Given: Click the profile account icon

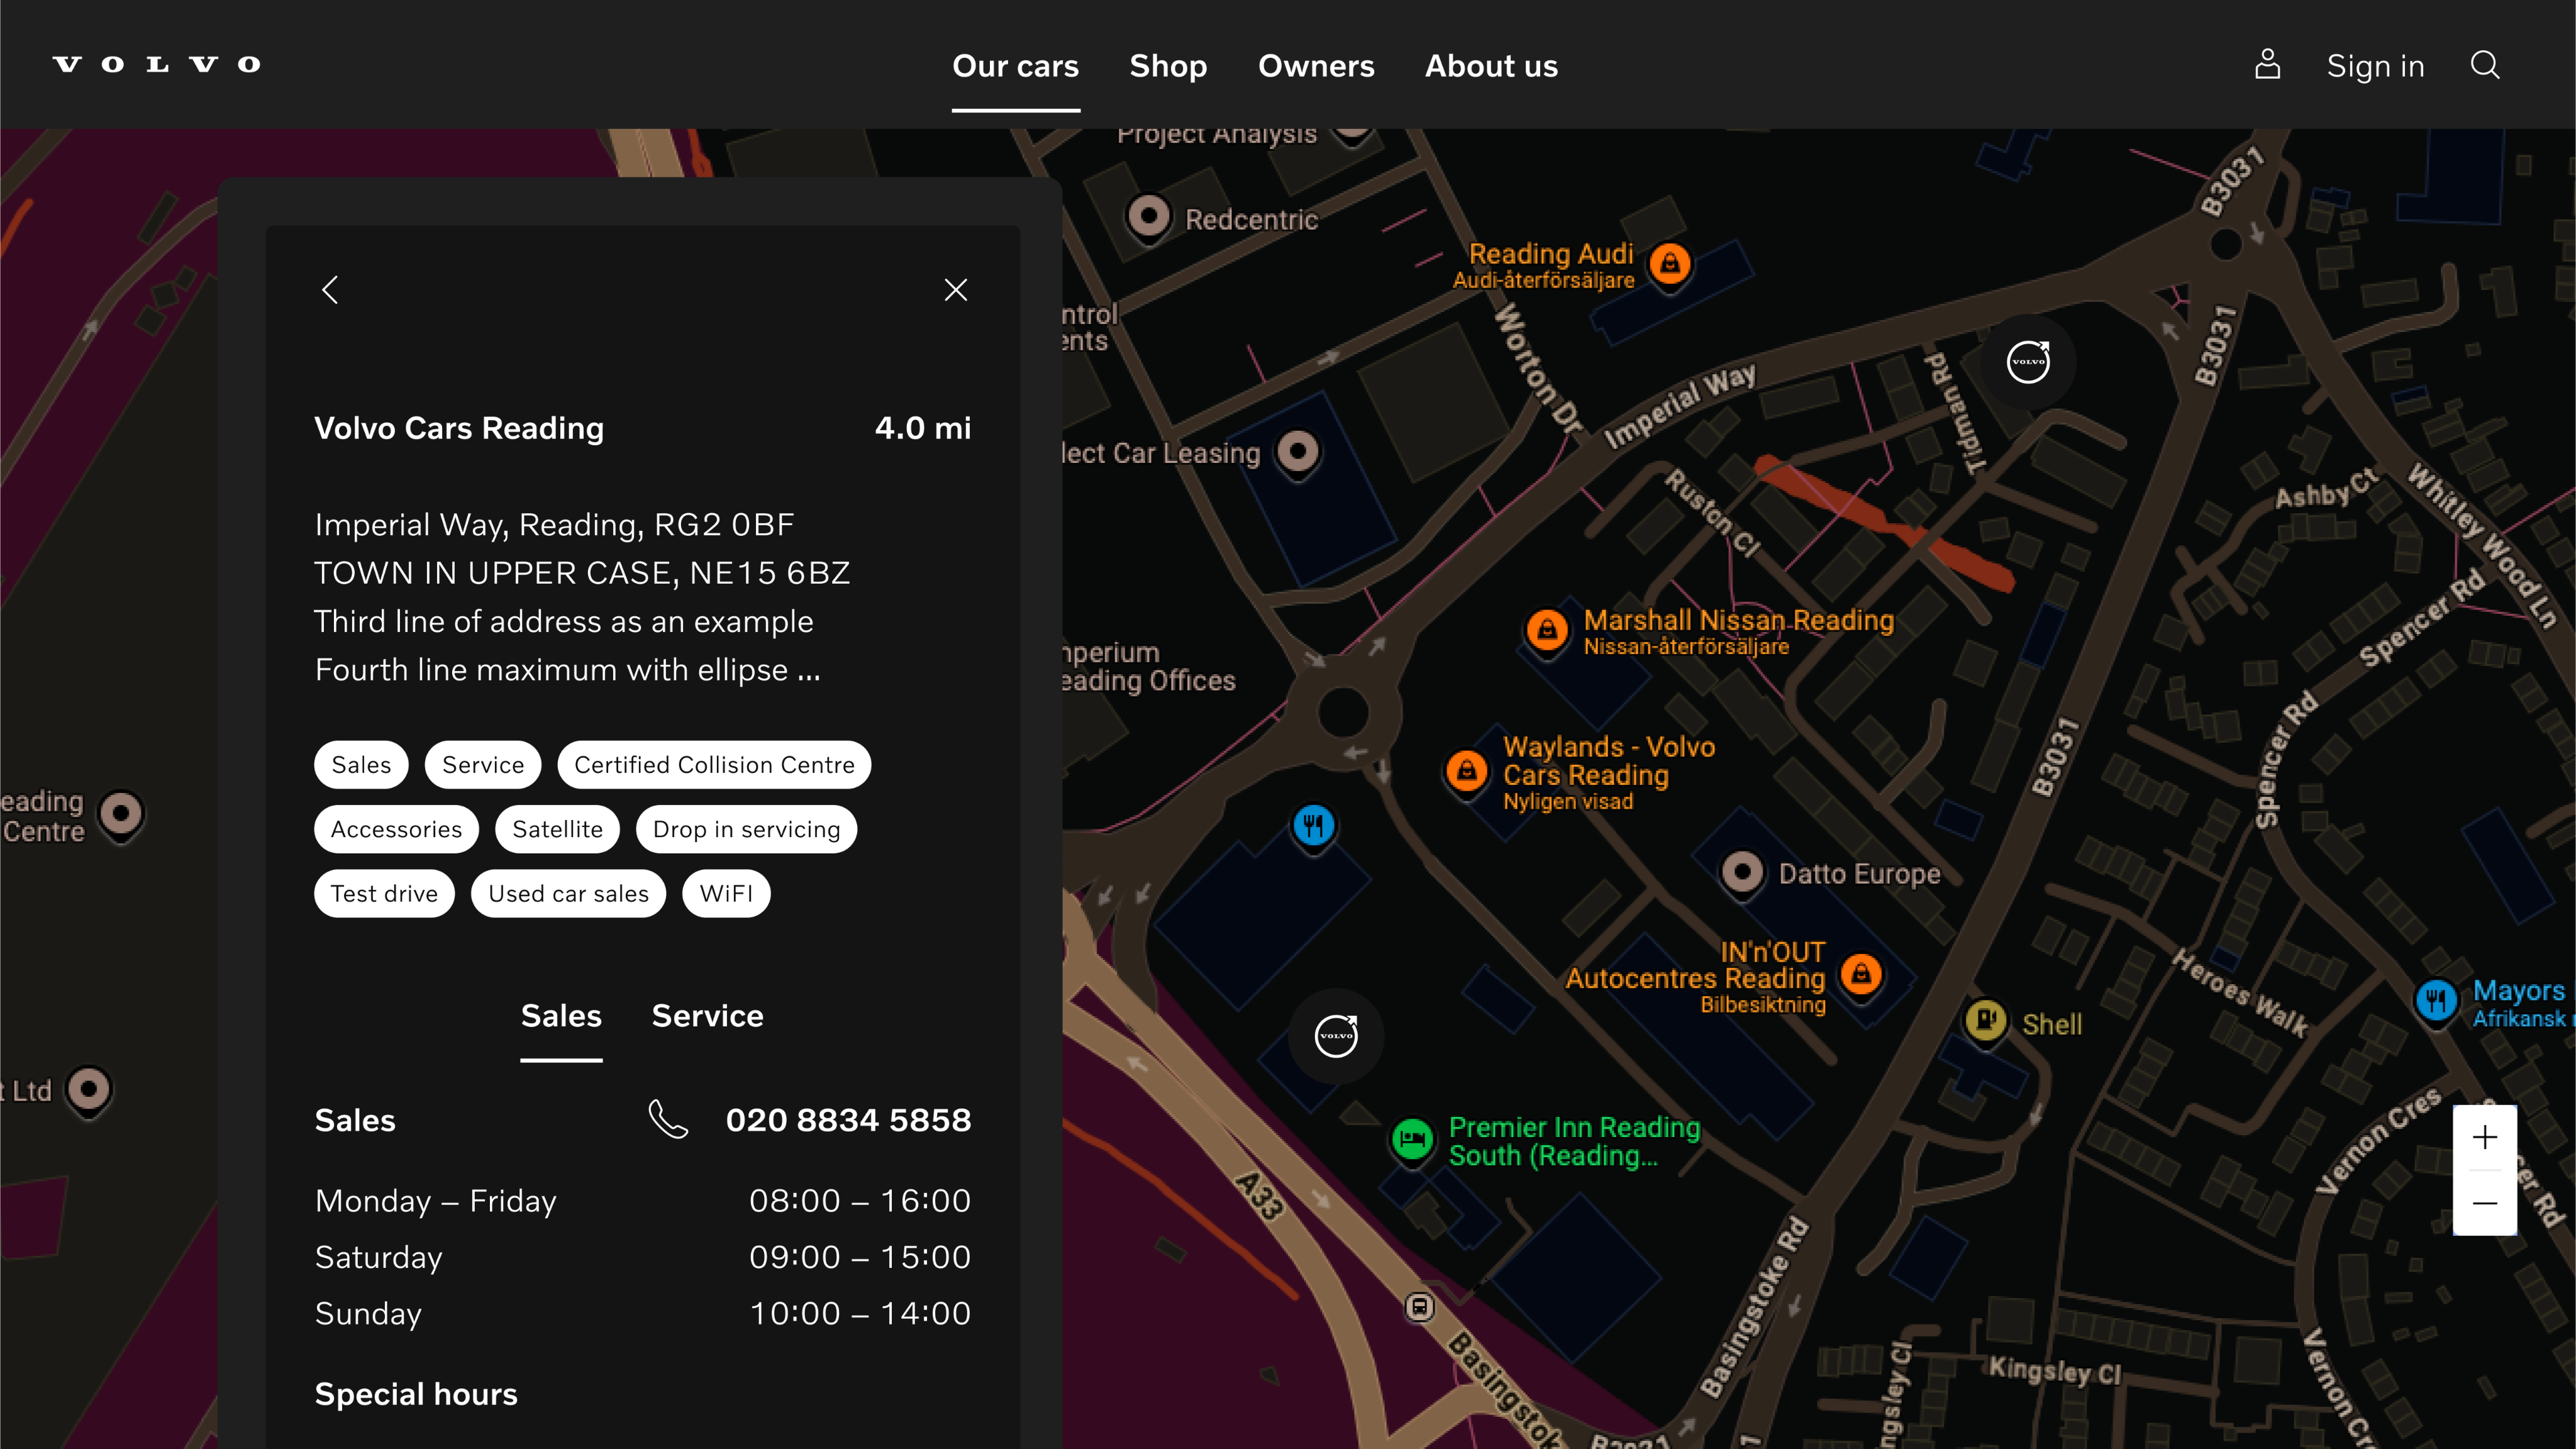Looking at the screenshot, I should tap(2267, 64).
